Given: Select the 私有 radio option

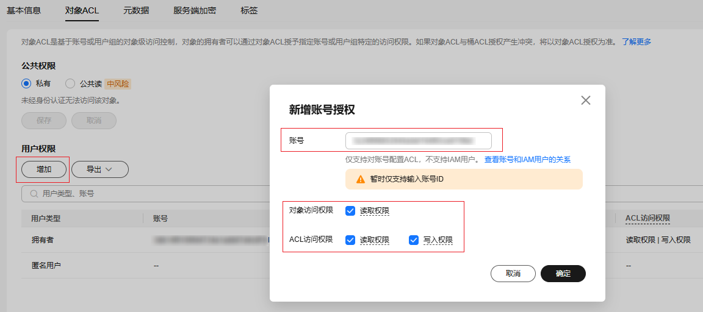Looking at the screenshot, I should point(26,83).
